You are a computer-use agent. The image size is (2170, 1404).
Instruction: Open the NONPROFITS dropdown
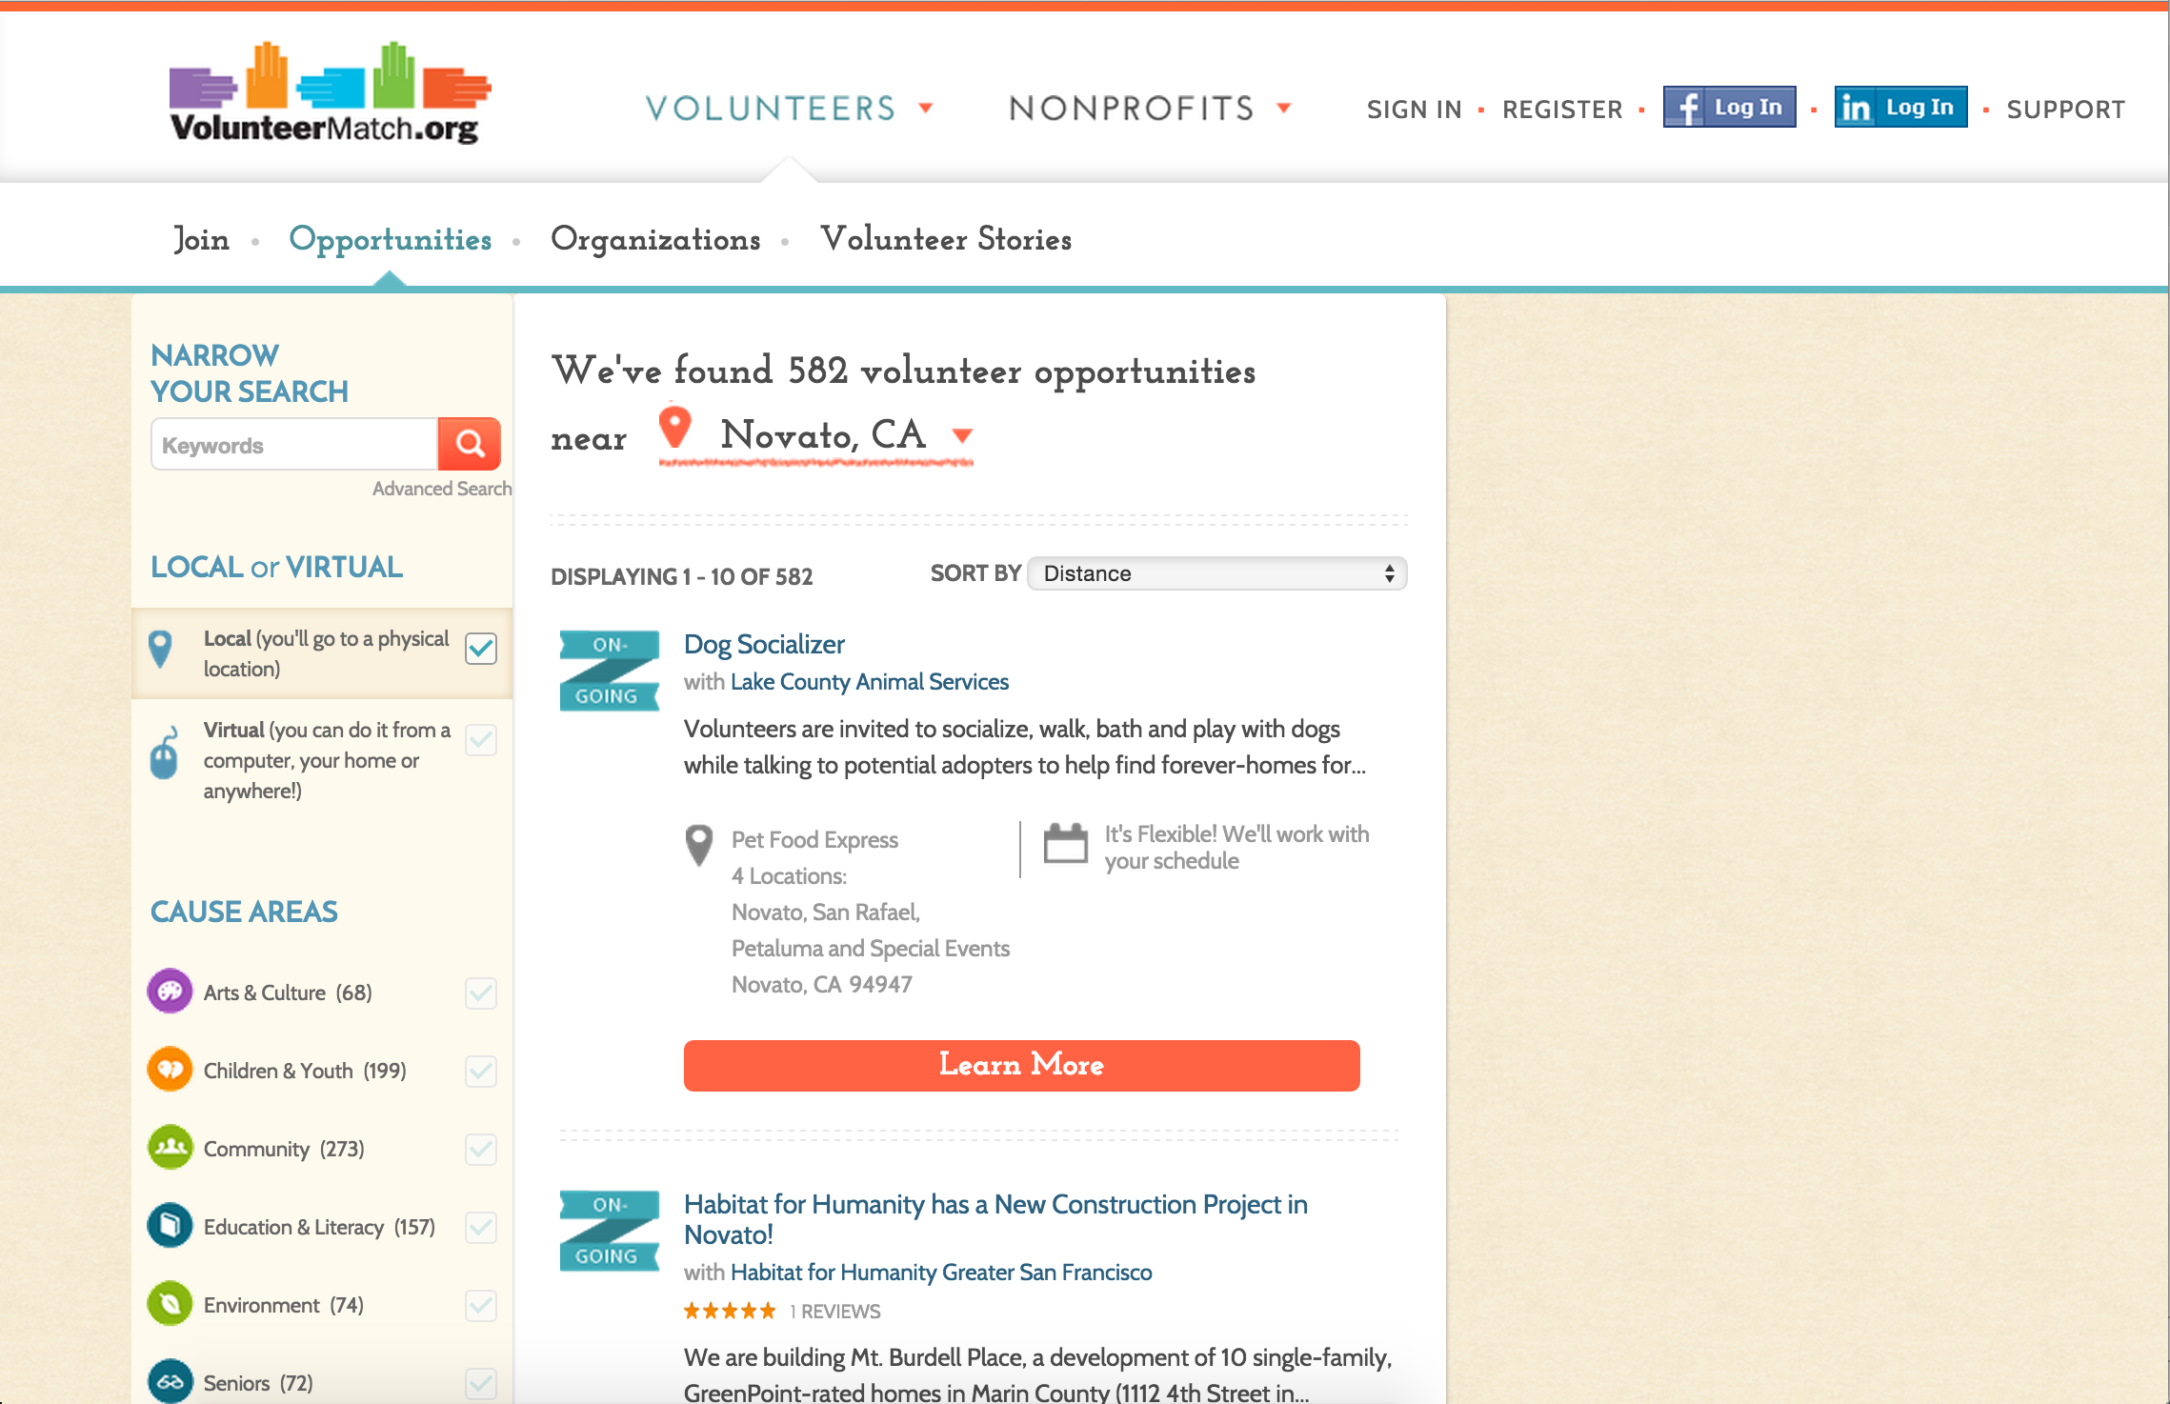pyautogui.click(x=1148, y=109)
